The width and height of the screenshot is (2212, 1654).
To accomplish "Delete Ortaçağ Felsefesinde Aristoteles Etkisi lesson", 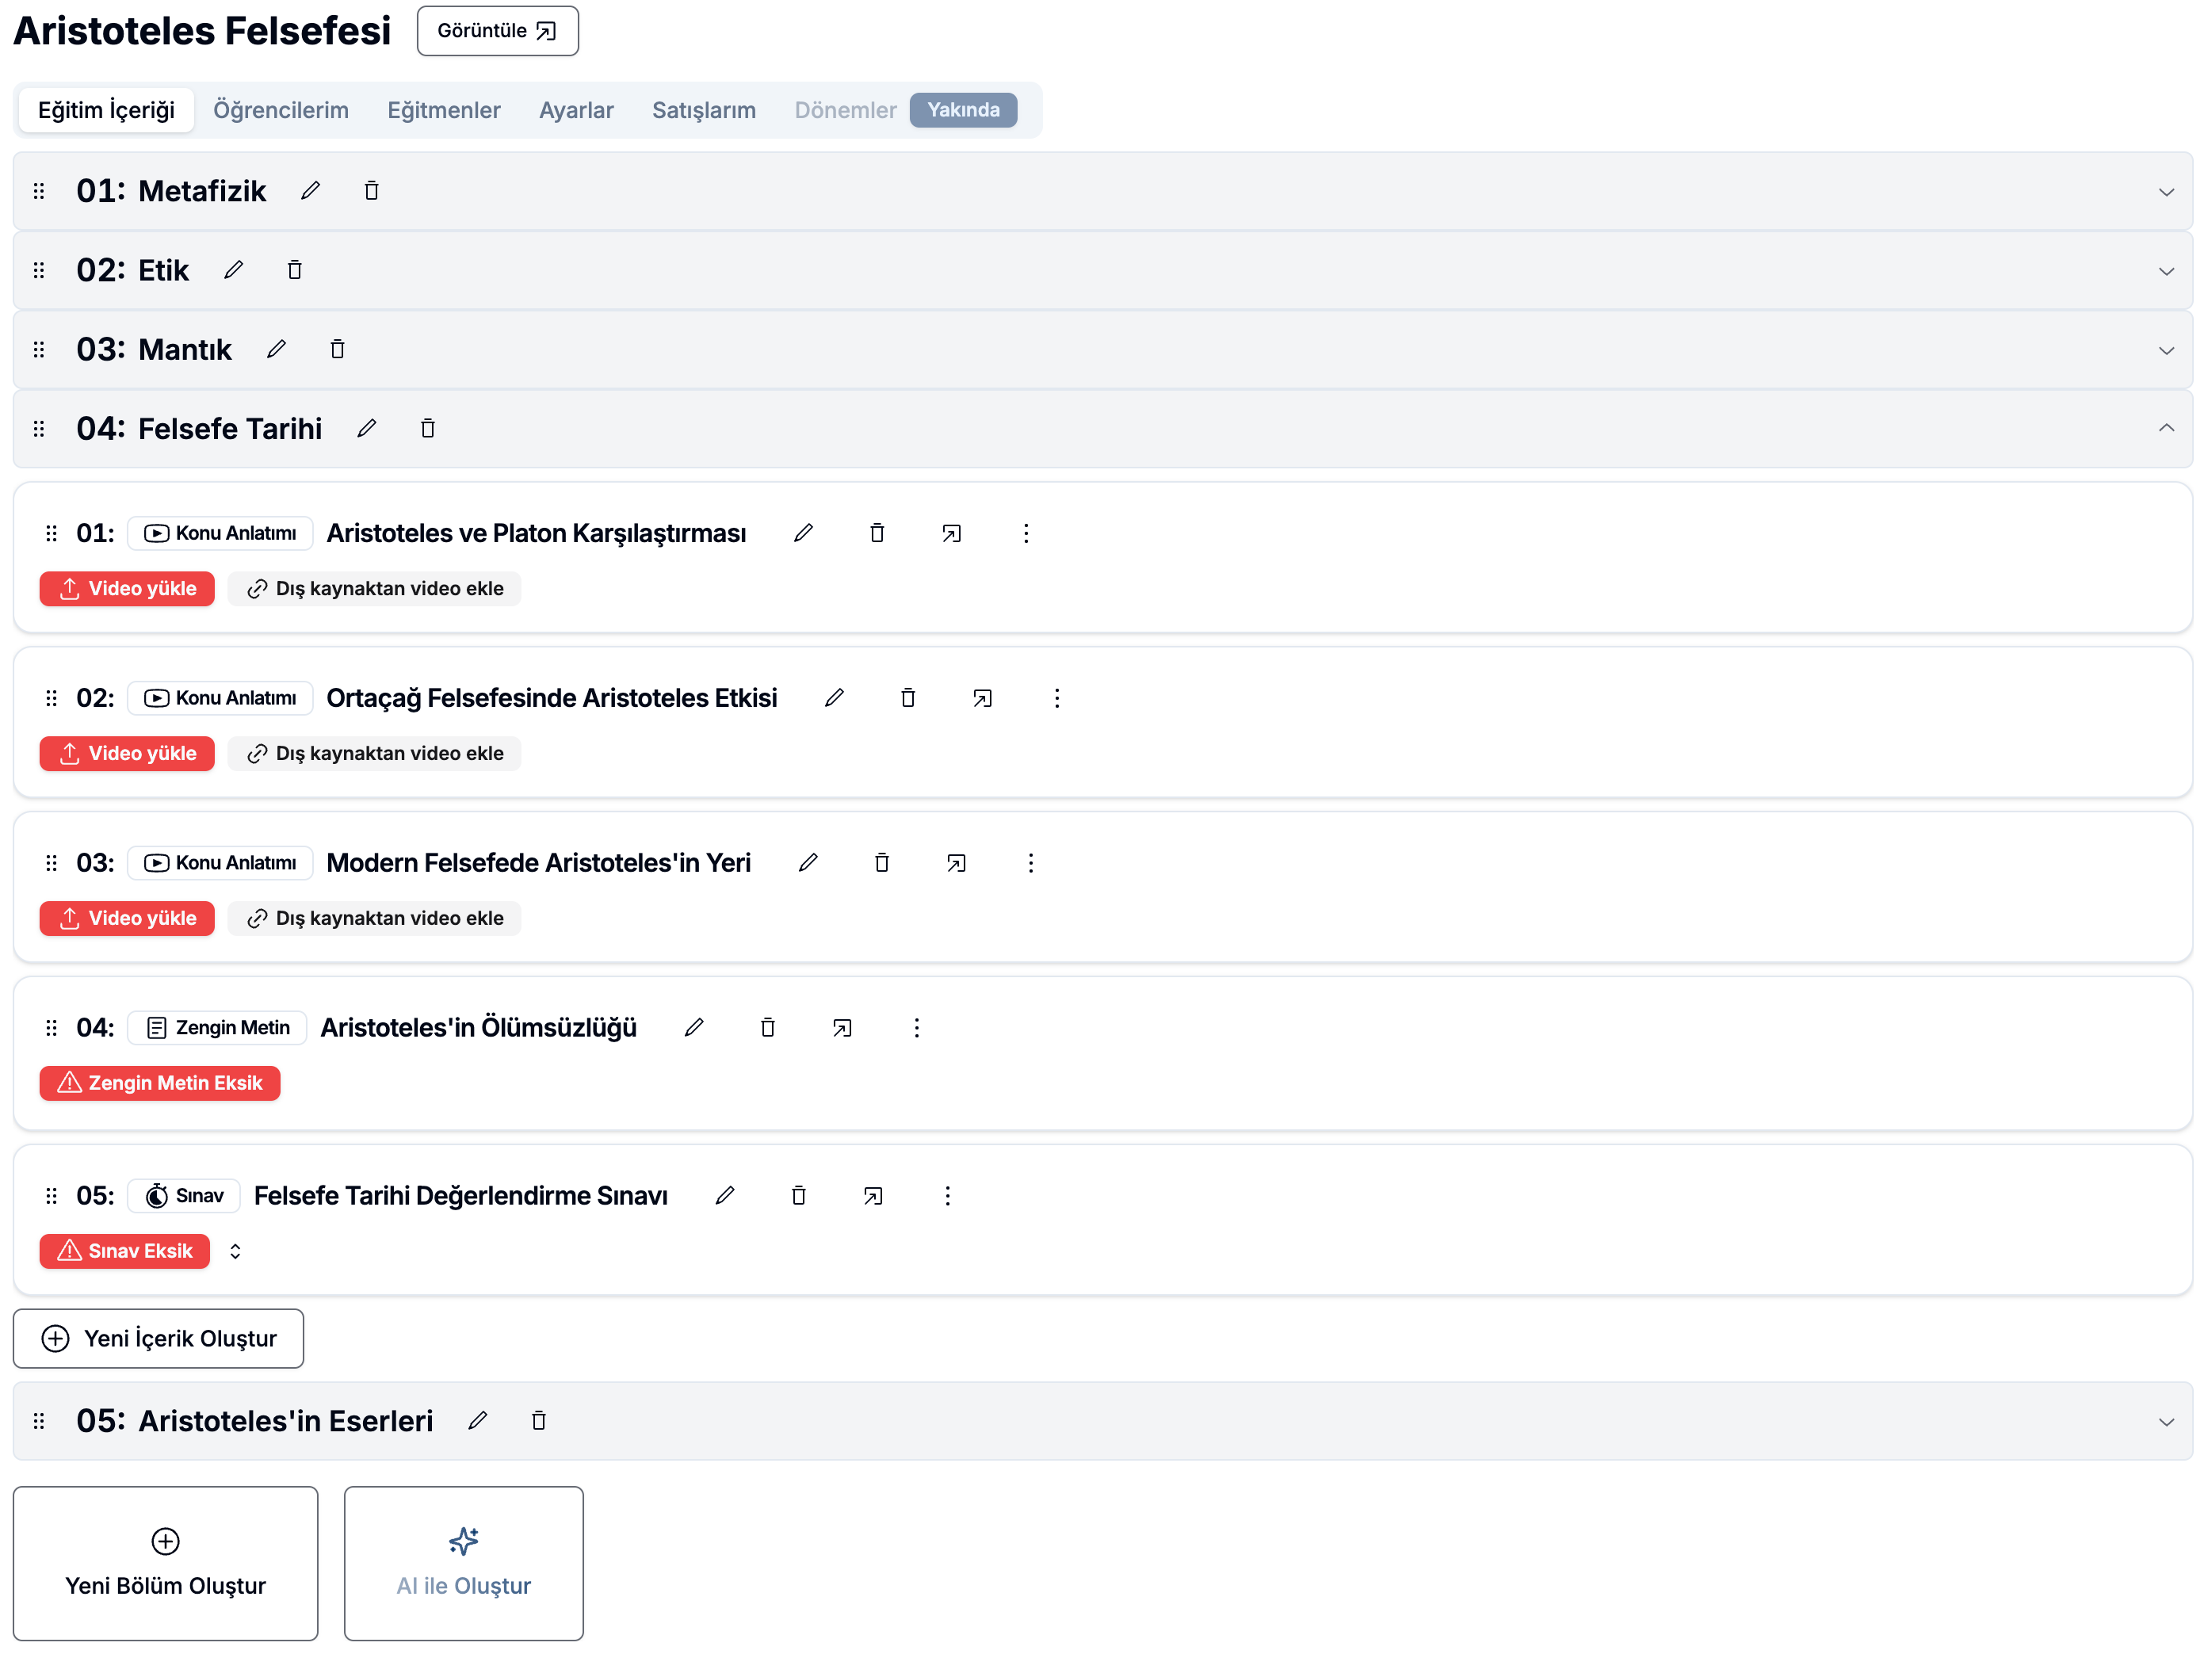I will tap(908, 698).
